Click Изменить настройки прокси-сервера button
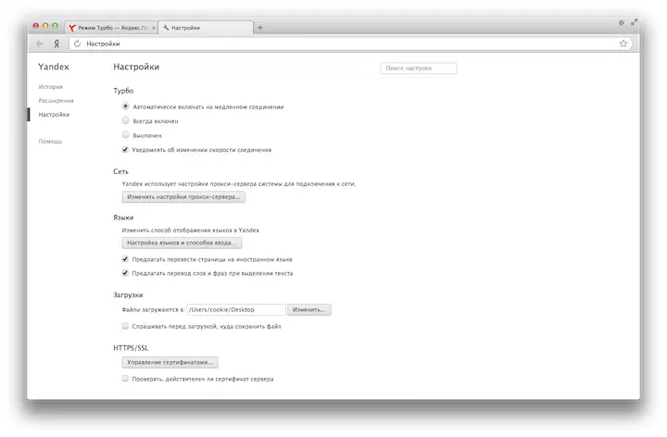The image size is (667, 437). pyautogui.click(x=183, y=197)
